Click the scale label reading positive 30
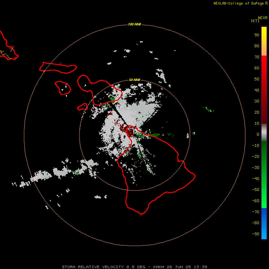 [257, 101]
